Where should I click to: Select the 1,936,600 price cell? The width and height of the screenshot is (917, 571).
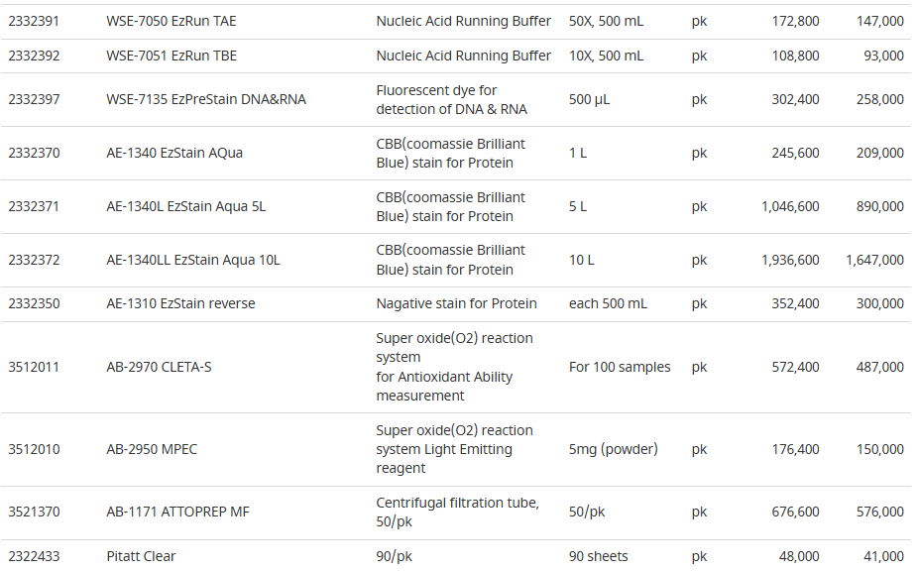[790, 260]
